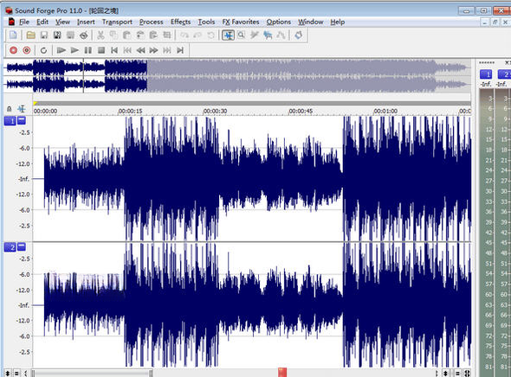Click the Render As toolbar icon

point(70,35)
